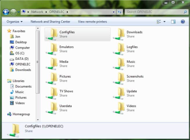
Task: Select the Screenshots share folder icon
Action: 119,78
